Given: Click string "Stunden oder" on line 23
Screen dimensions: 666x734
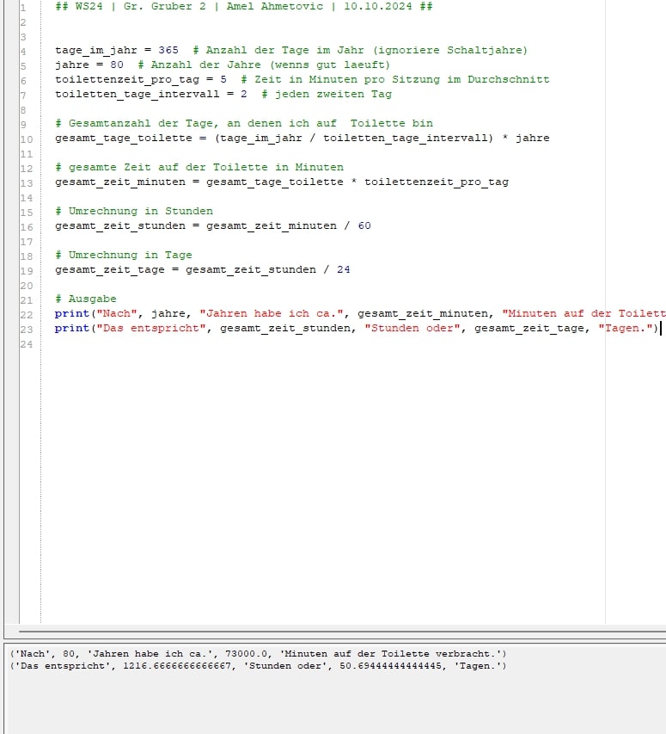Looking at the screenshot, I should [412, 328].
